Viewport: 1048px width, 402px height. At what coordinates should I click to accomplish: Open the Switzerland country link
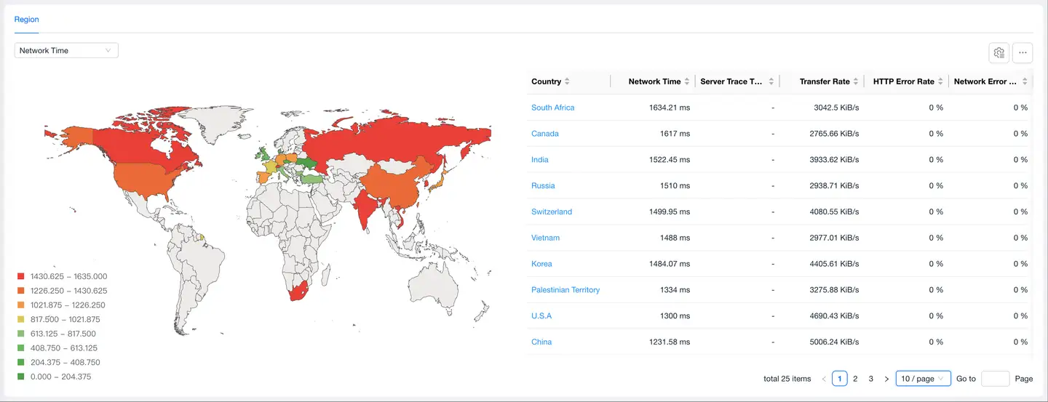pos(551,212)
